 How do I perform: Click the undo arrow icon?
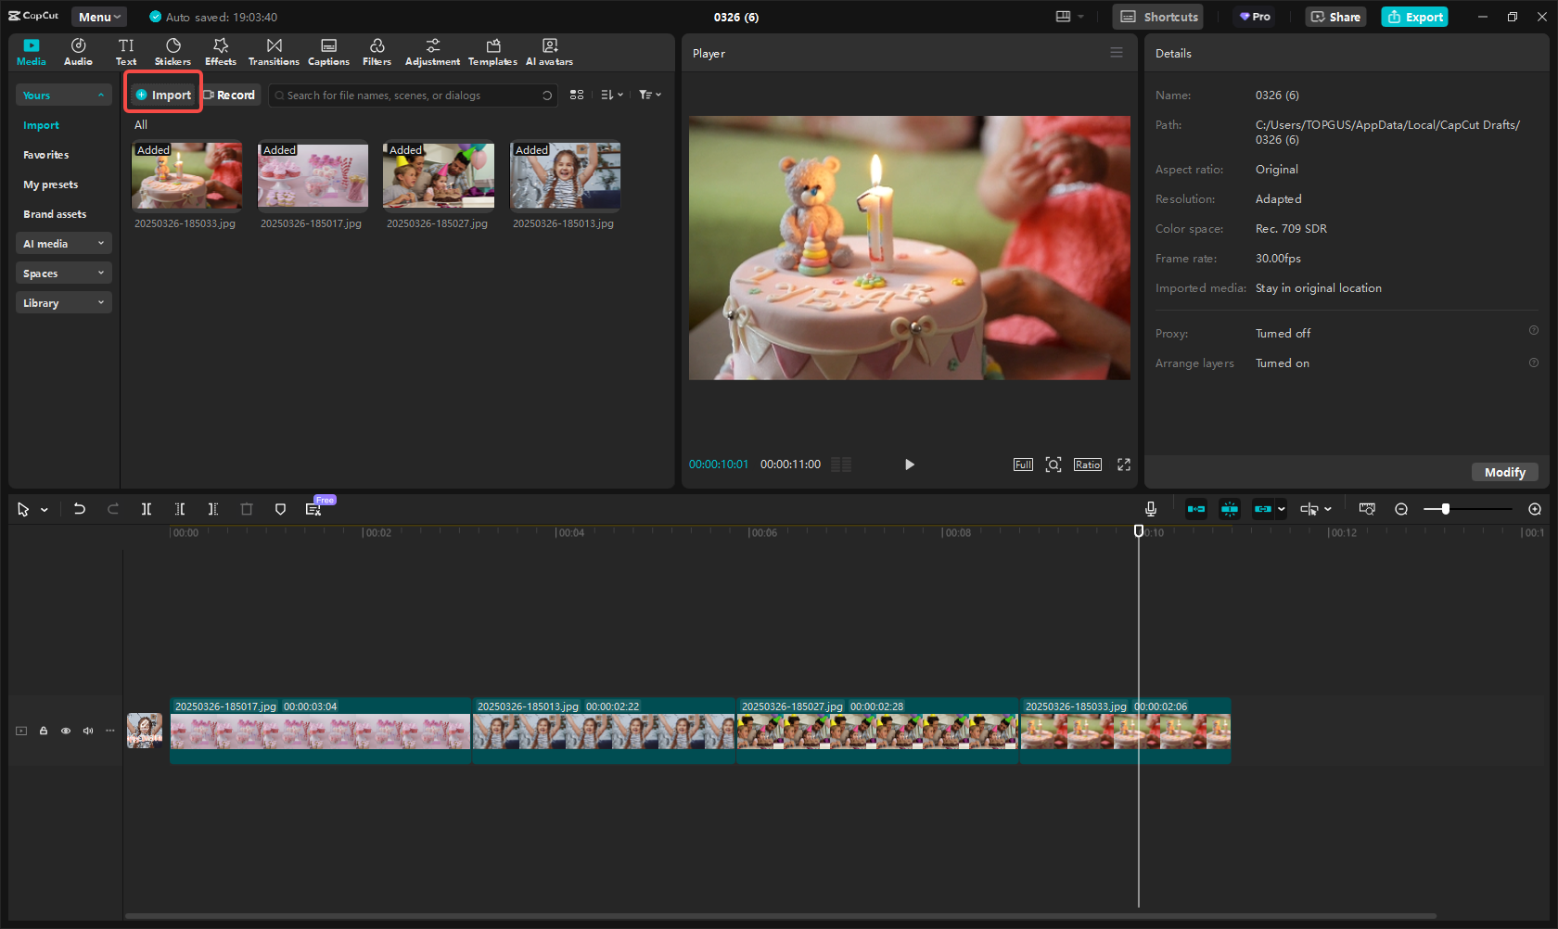[x=80, y=509]
